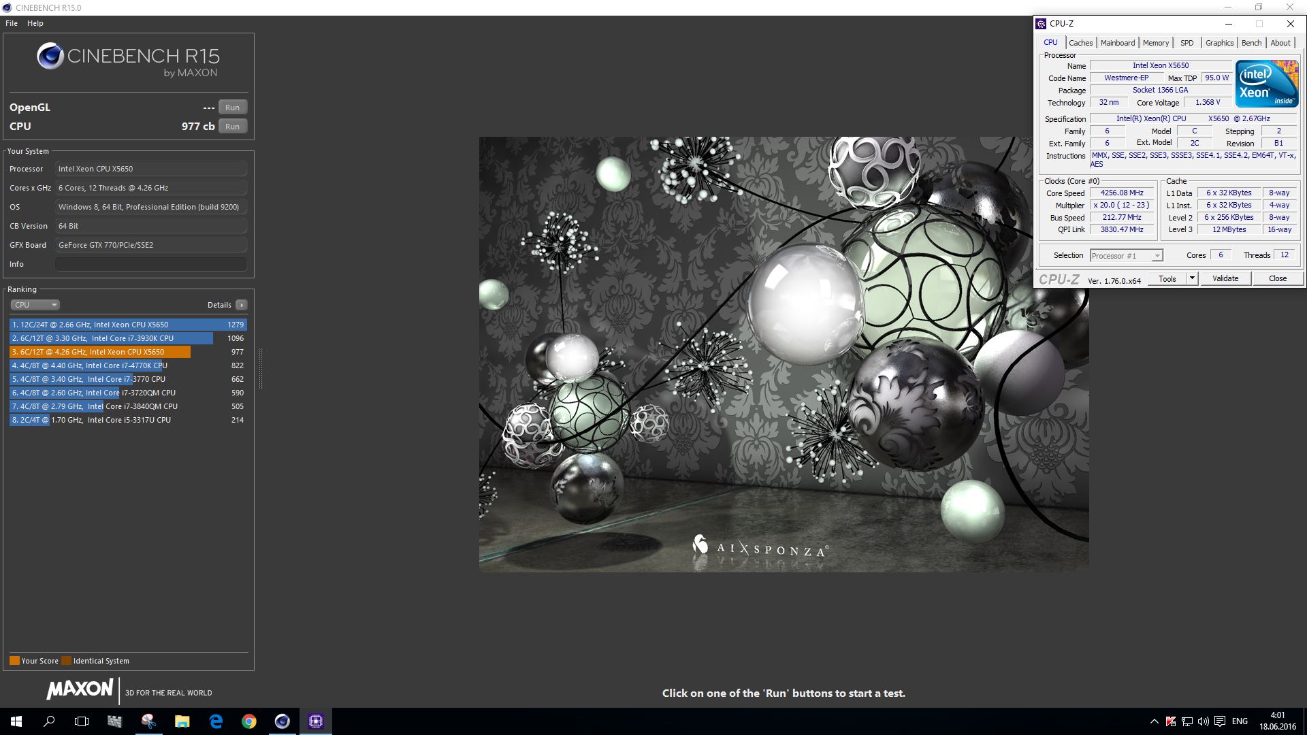Run the CPU benchmark test

coord(232,127)
